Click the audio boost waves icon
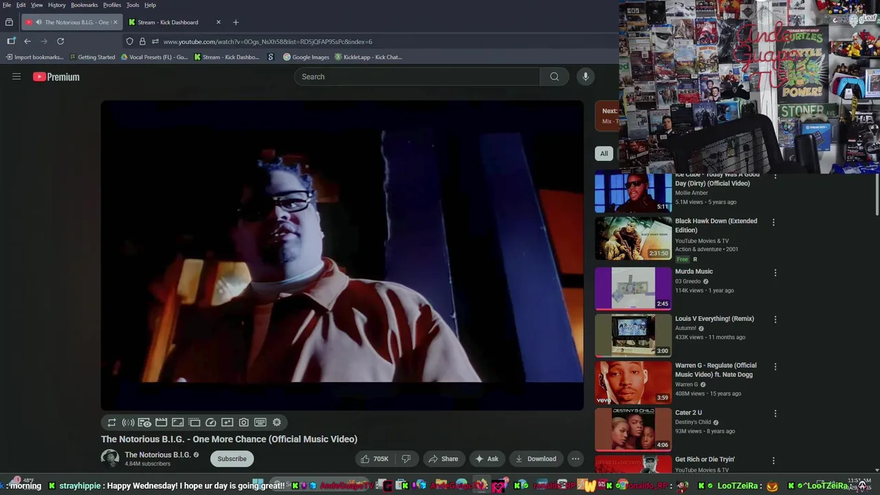 [128, 423]
